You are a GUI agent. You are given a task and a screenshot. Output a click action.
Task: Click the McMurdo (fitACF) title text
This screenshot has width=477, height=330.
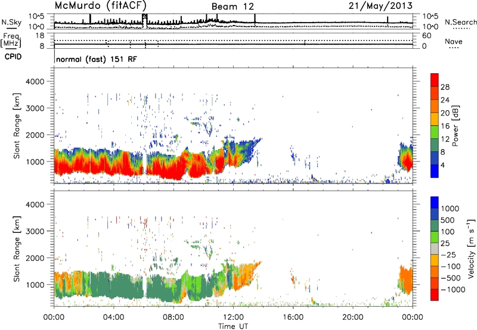coord(100,5)
